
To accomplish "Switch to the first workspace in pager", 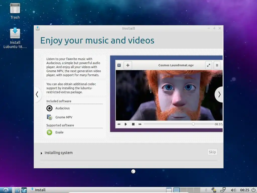I will pyautogui.click(x=176, y=190).
